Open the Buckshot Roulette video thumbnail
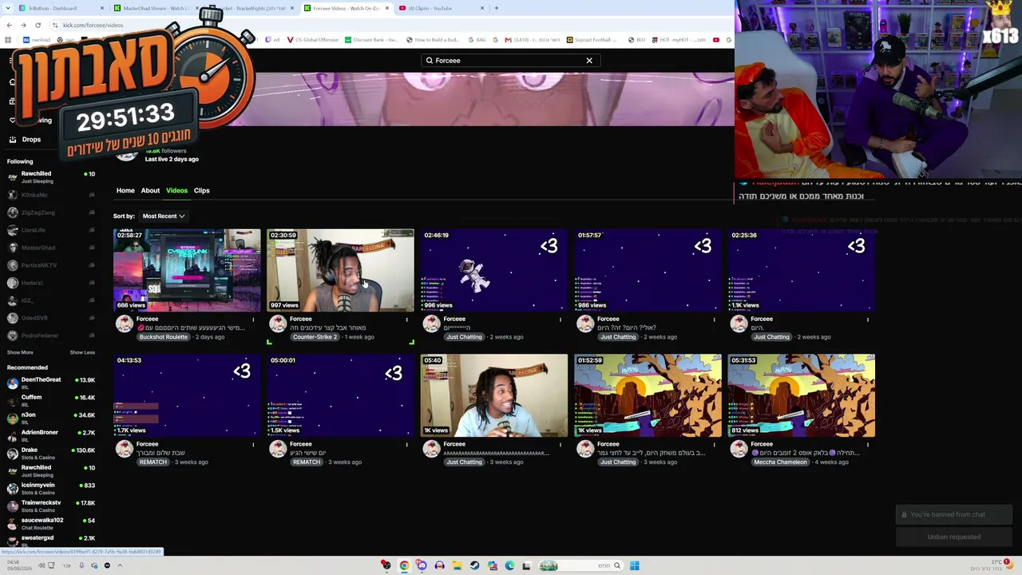 point(187,270)
